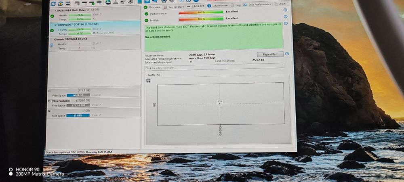
Task: Select the D: [New Volume] row
Action: [94, 103]
